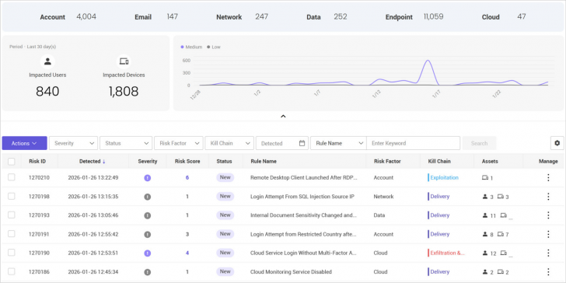Select the Data category tab
Screen dimensions: 566x283
pyautogui.click(x=327, y=17)
